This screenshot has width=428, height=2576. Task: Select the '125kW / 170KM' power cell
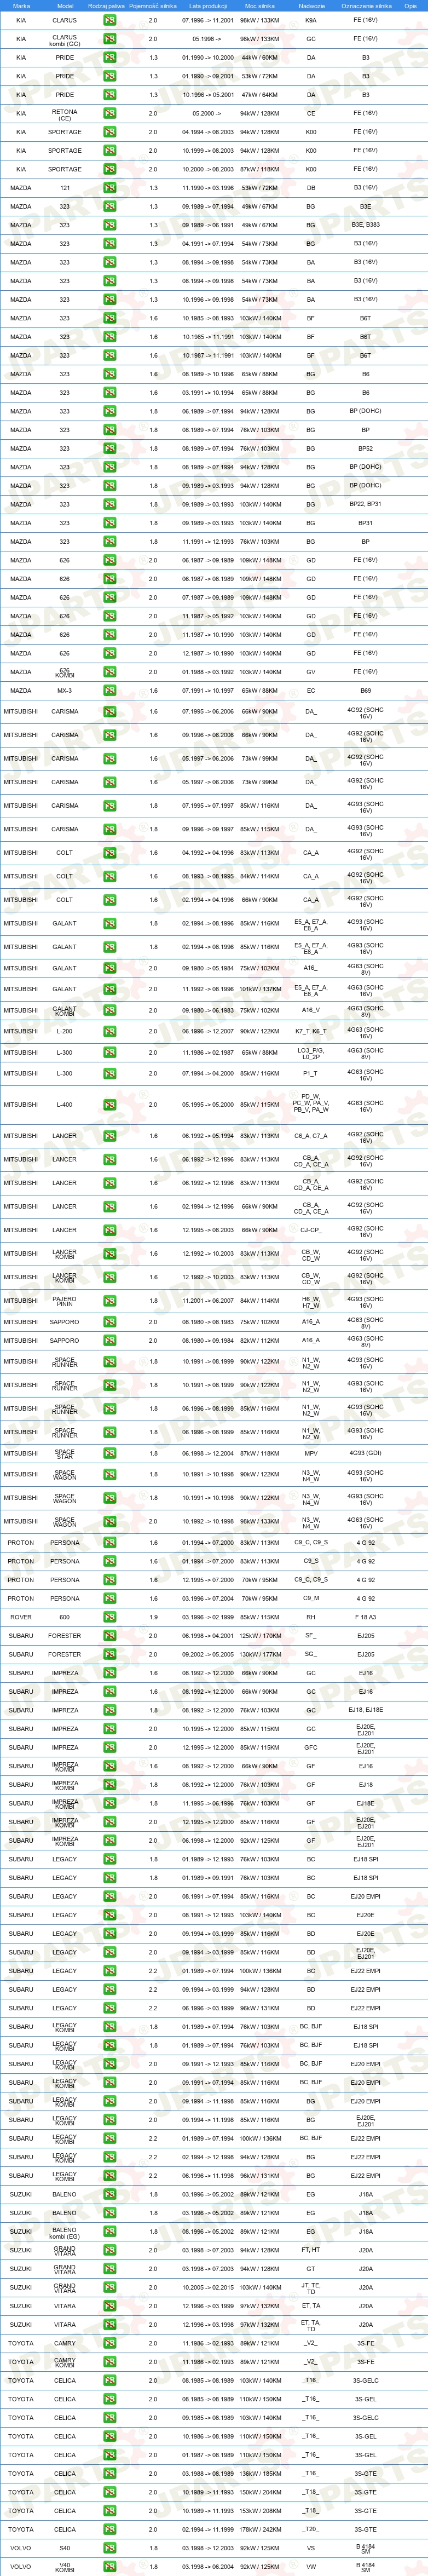point(260,1636)
